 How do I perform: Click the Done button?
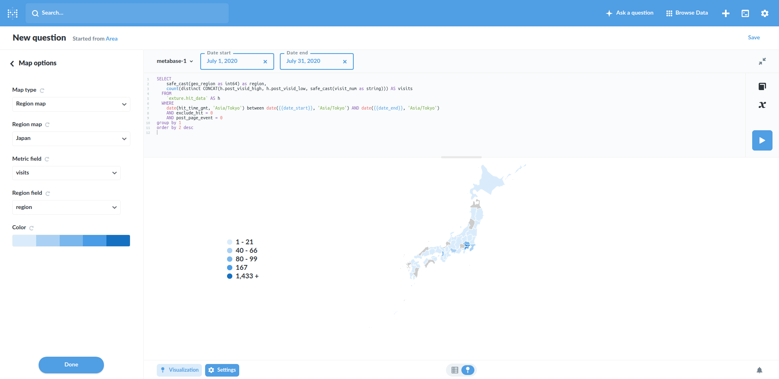pos(71,365)
